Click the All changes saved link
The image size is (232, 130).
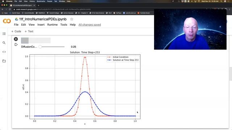[x=90, y=25]
